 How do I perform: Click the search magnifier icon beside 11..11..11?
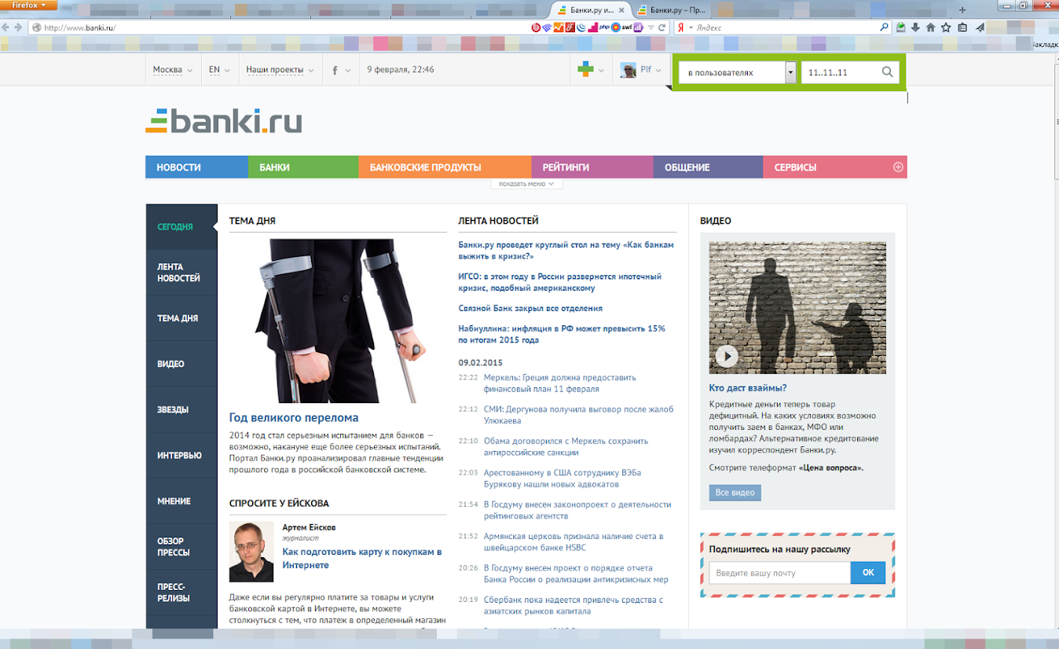888,72
